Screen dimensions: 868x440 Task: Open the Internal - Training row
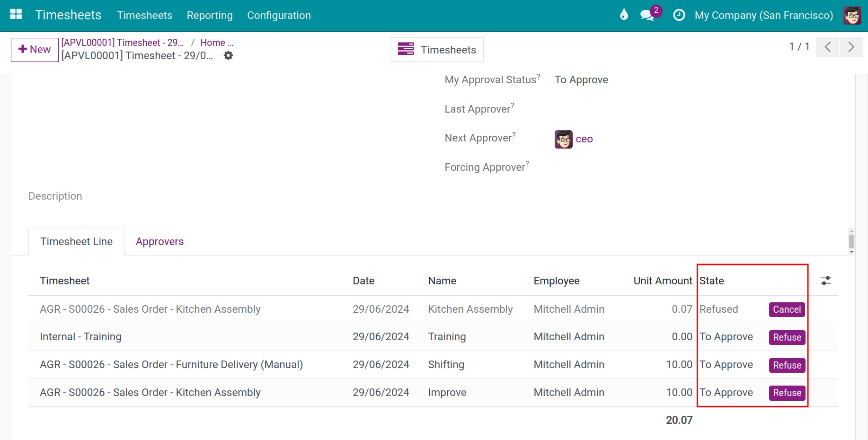433,337
